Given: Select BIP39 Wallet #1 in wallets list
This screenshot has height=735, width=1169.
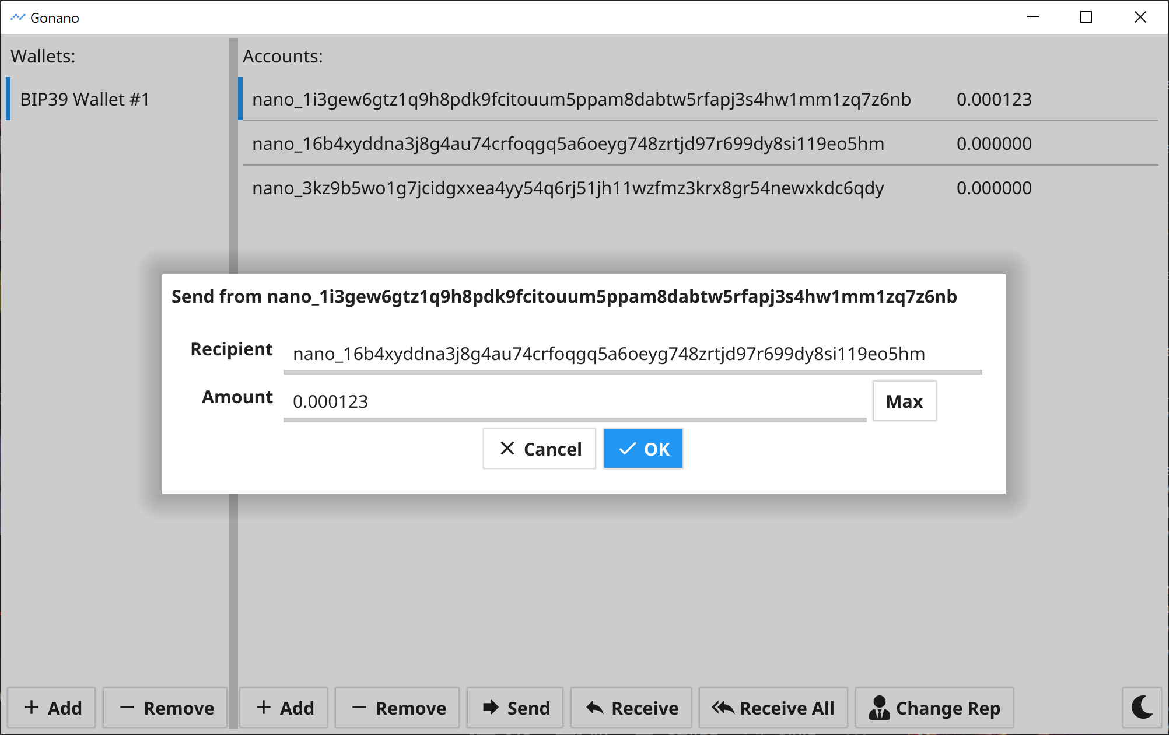Looking at the screenshot, I should click(85, 99).
